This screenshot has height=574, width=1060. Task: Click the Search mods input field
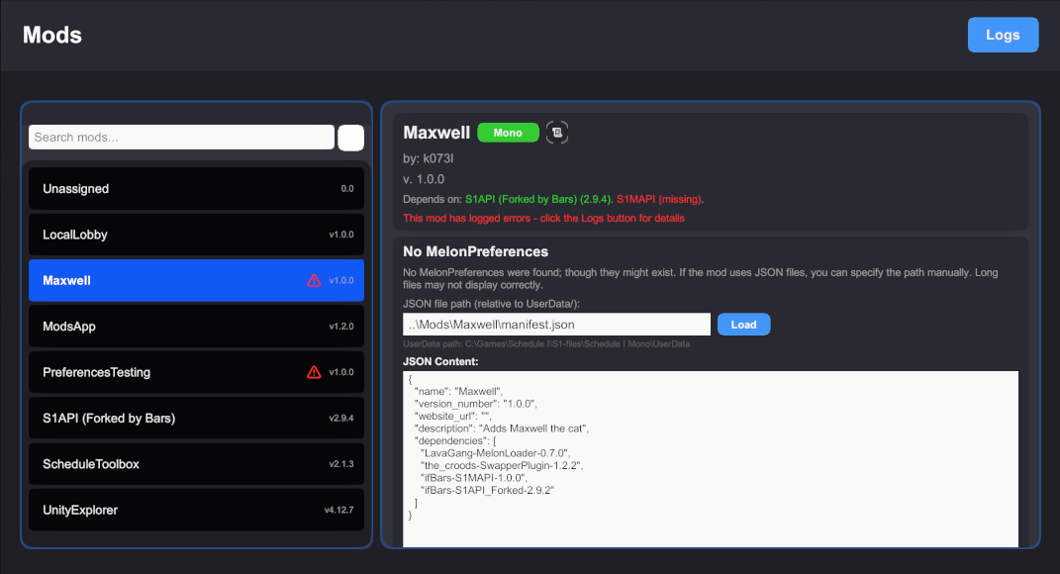click(181, 137)
